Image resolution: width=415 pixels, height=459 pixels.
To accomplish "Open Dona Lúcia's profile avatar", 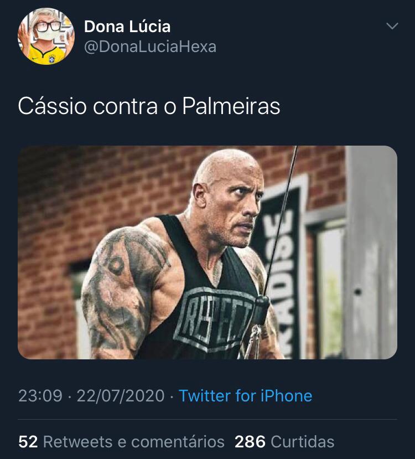I will (x=46, y=37).
